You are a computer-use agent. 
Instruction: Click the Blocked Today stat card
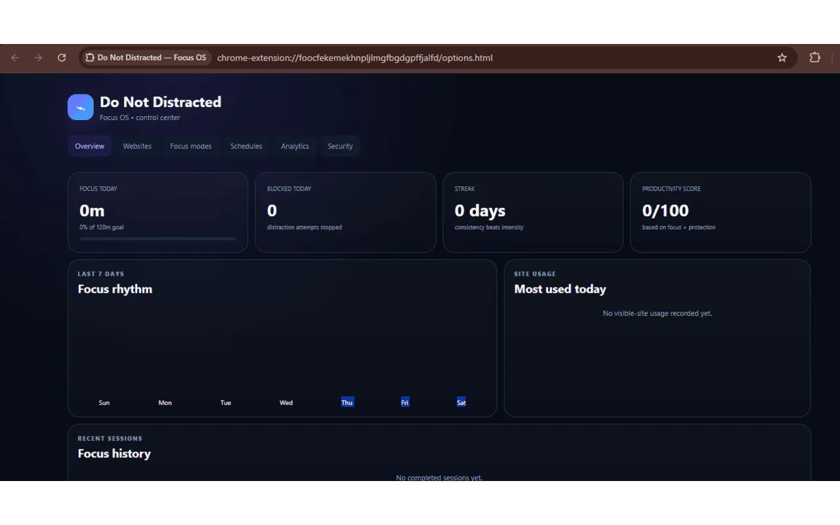[x=345, y=212]
